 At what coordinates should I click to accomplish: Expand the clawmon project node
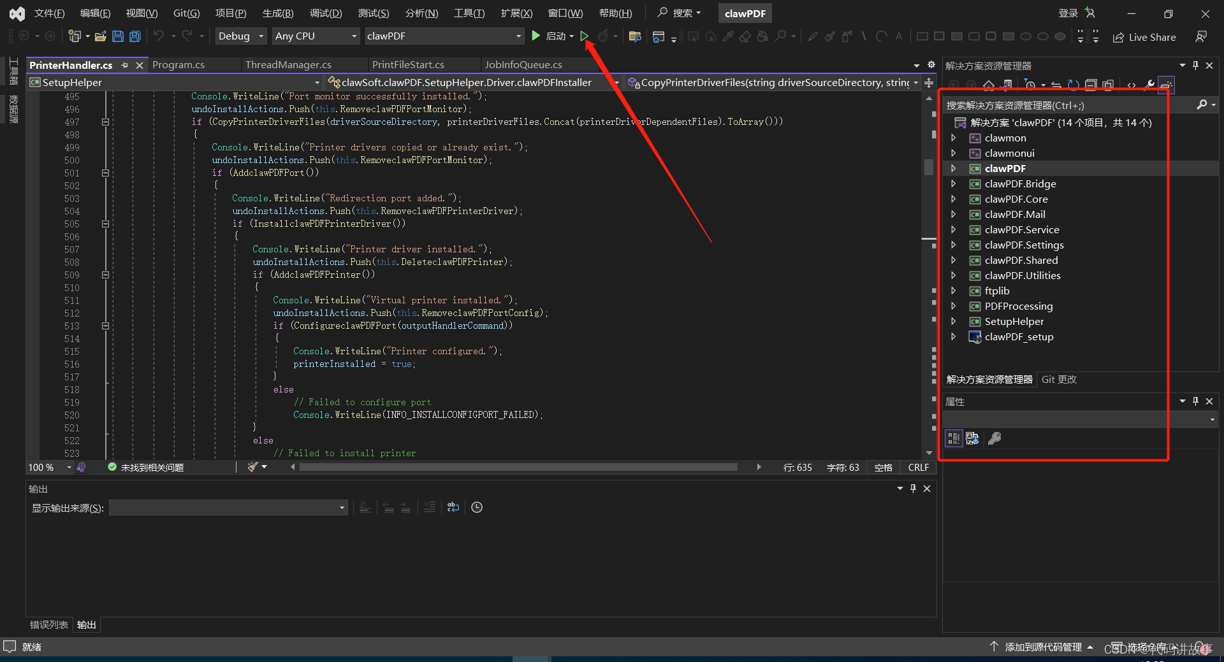(x=954, y=138)
